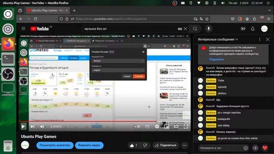Go to the YouTube home logo

[39, 29]
